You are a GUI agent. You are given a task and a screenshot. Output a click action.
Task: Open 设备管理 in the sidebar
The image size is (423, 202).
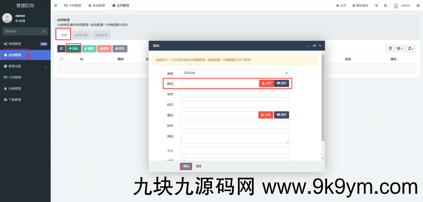(x=25, y=88)
